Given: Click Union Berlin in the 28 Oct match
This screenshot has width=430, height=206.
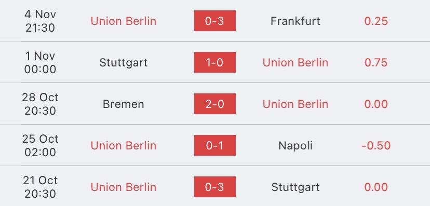Looking at the screenshot, I should (x=295, y=104).
